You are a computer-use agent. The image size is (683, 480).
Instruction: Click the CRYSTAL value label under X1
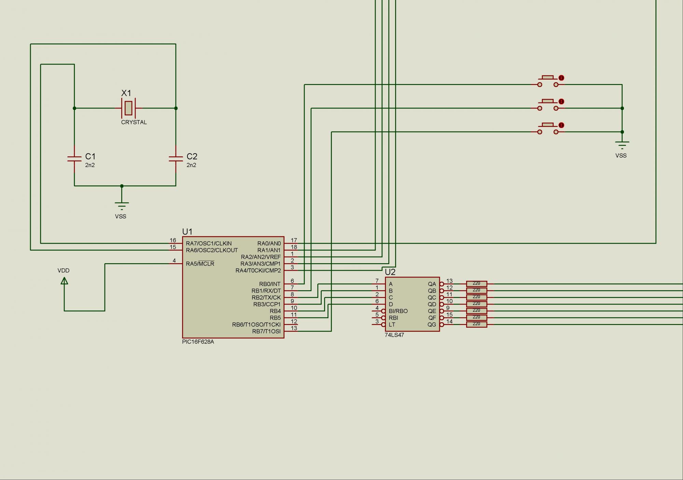click(134, 122)
